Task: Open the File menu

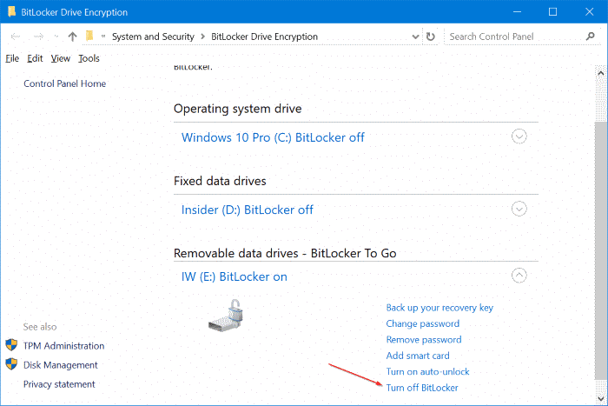Action: click(12, 58)
